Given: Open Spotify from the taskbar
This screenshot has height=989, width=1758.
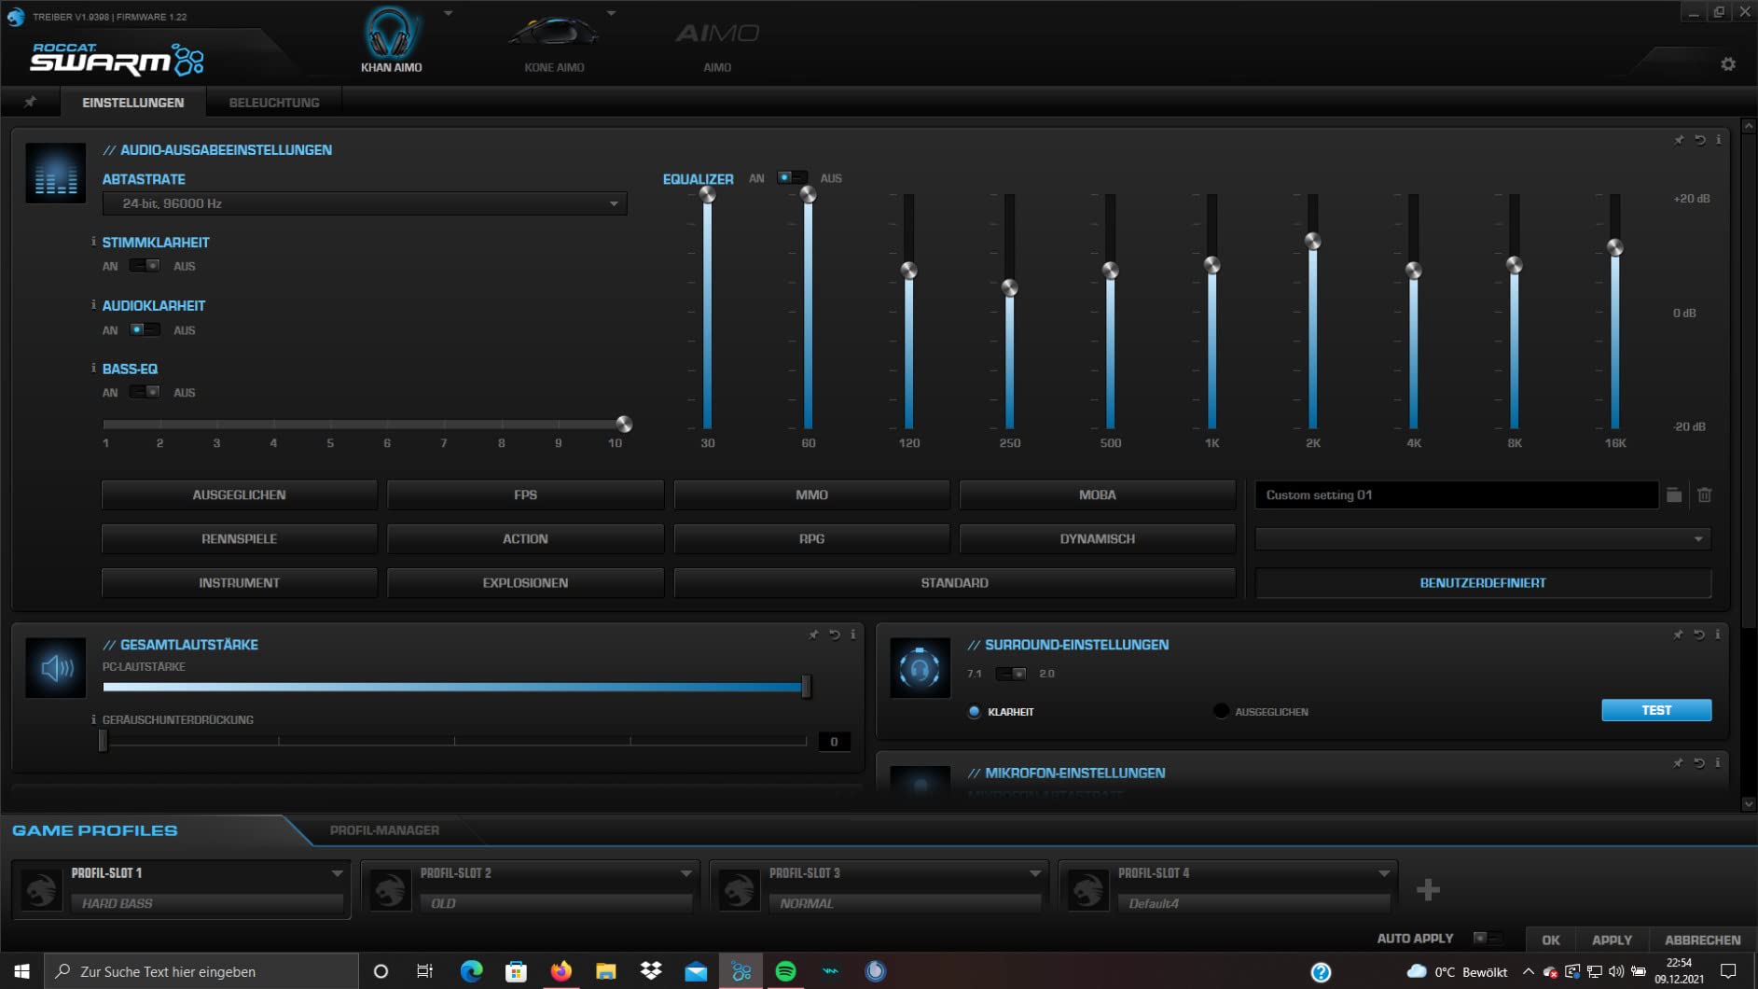Looking at the screenshot, I should 785,971.
